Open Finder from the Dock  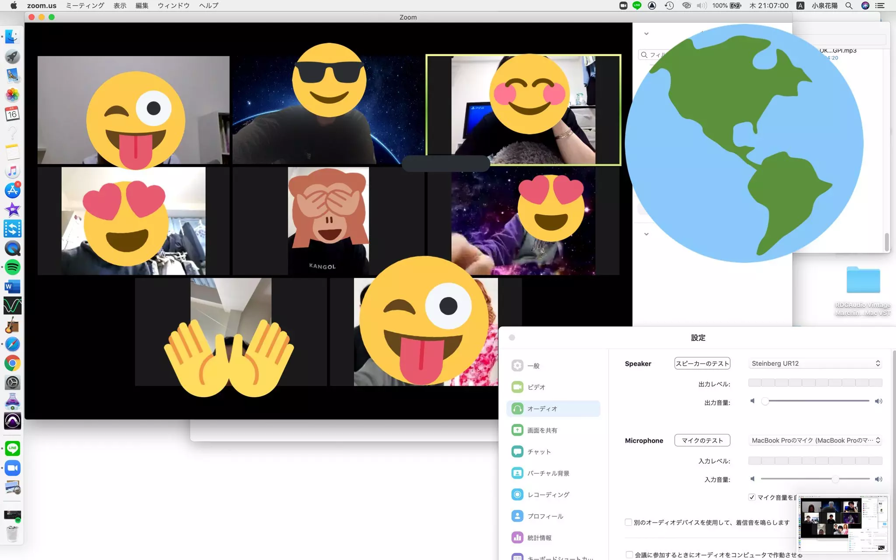[12, 37]
